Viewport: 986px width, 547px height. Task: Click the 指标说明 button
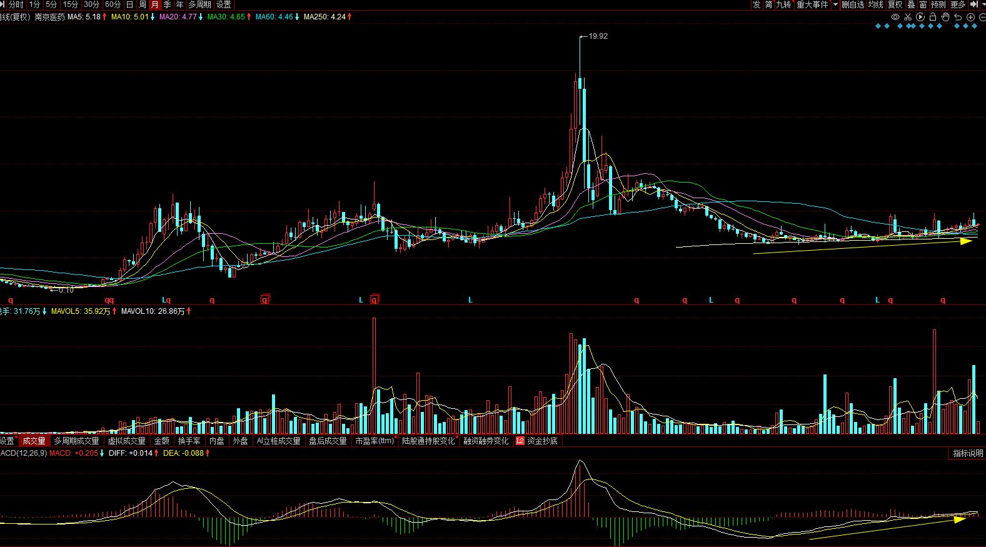(968, 453)
